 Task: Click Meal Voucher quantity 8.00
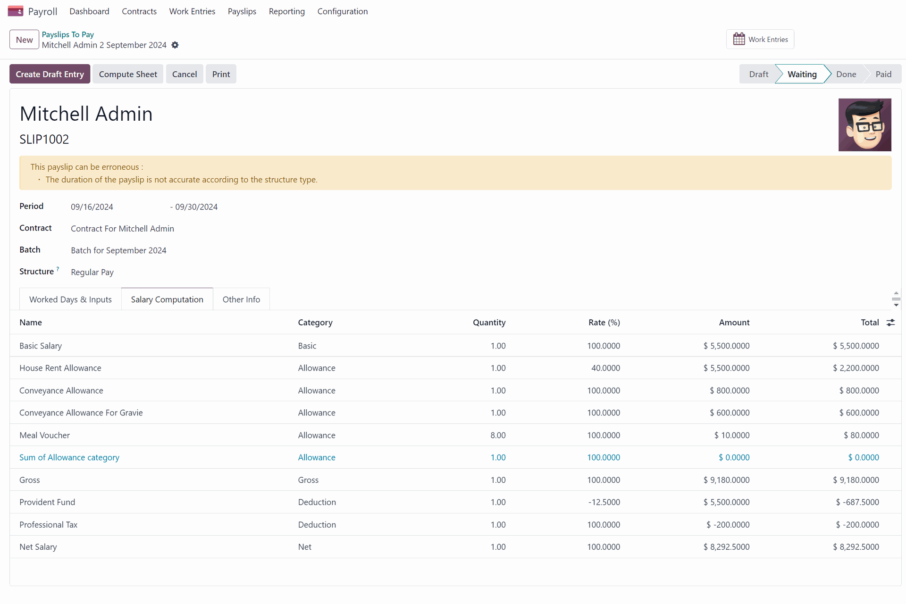pos(498,435)
